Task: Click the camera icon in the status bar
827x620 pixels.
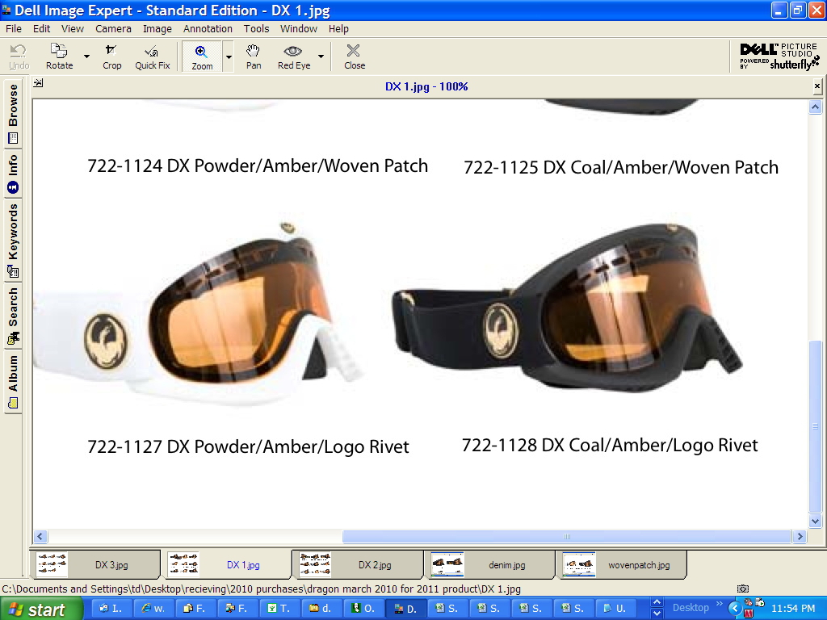Action: click(743, 589)
